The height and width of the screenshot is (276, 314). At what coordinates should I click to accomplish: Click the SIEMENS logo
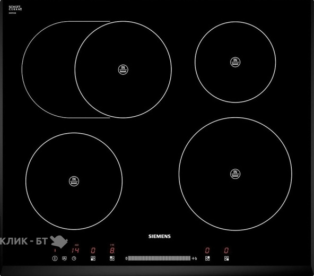pos(160,236)
